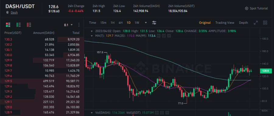Click sell order price 129.7
This screenshot has width=274, height=116.
(x=8, y=71)
